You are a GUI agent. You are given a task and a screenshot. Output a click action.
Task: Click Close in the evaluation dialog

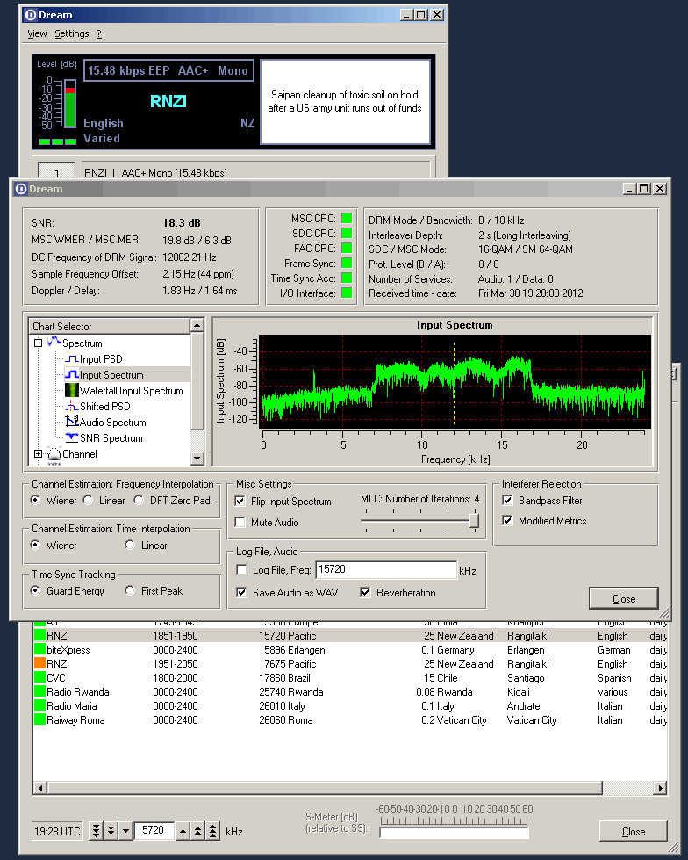coord(623,598)
